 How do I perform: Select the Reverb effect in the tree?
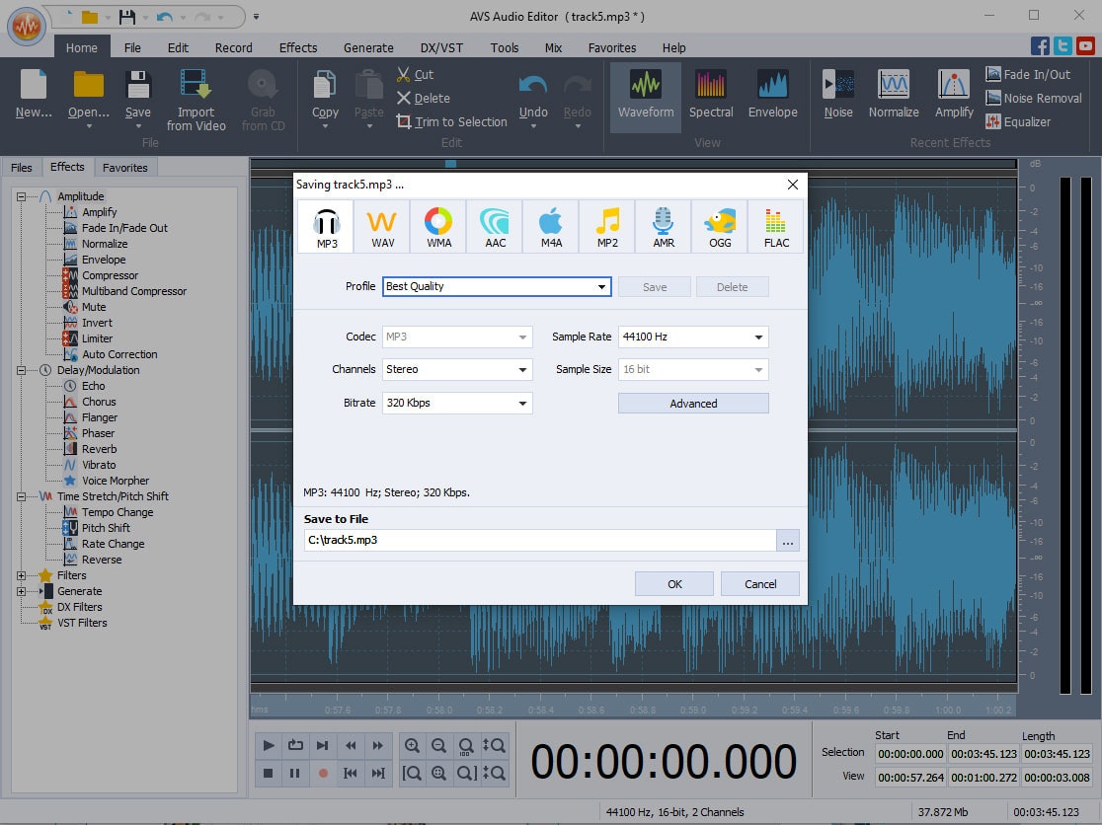pos(99,448)
